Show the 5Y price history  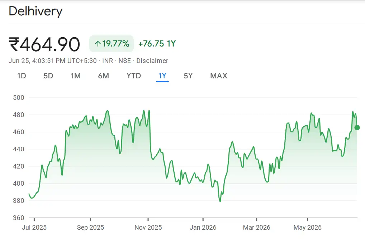pyautogui.click(x=188, y=76)
